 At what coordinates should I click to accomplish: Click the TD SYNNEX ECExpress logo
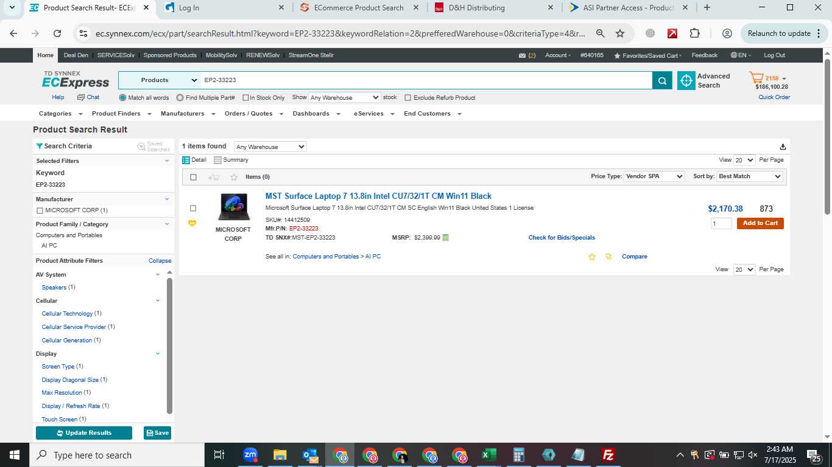tap(76, 80)
